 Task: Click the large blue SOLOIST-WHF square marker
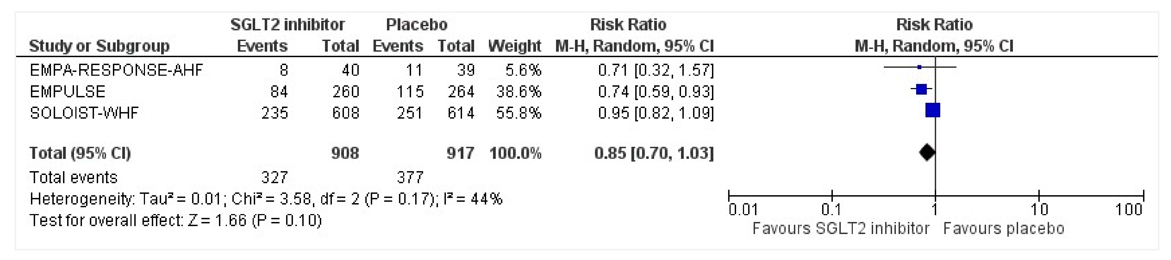(932, 110)
